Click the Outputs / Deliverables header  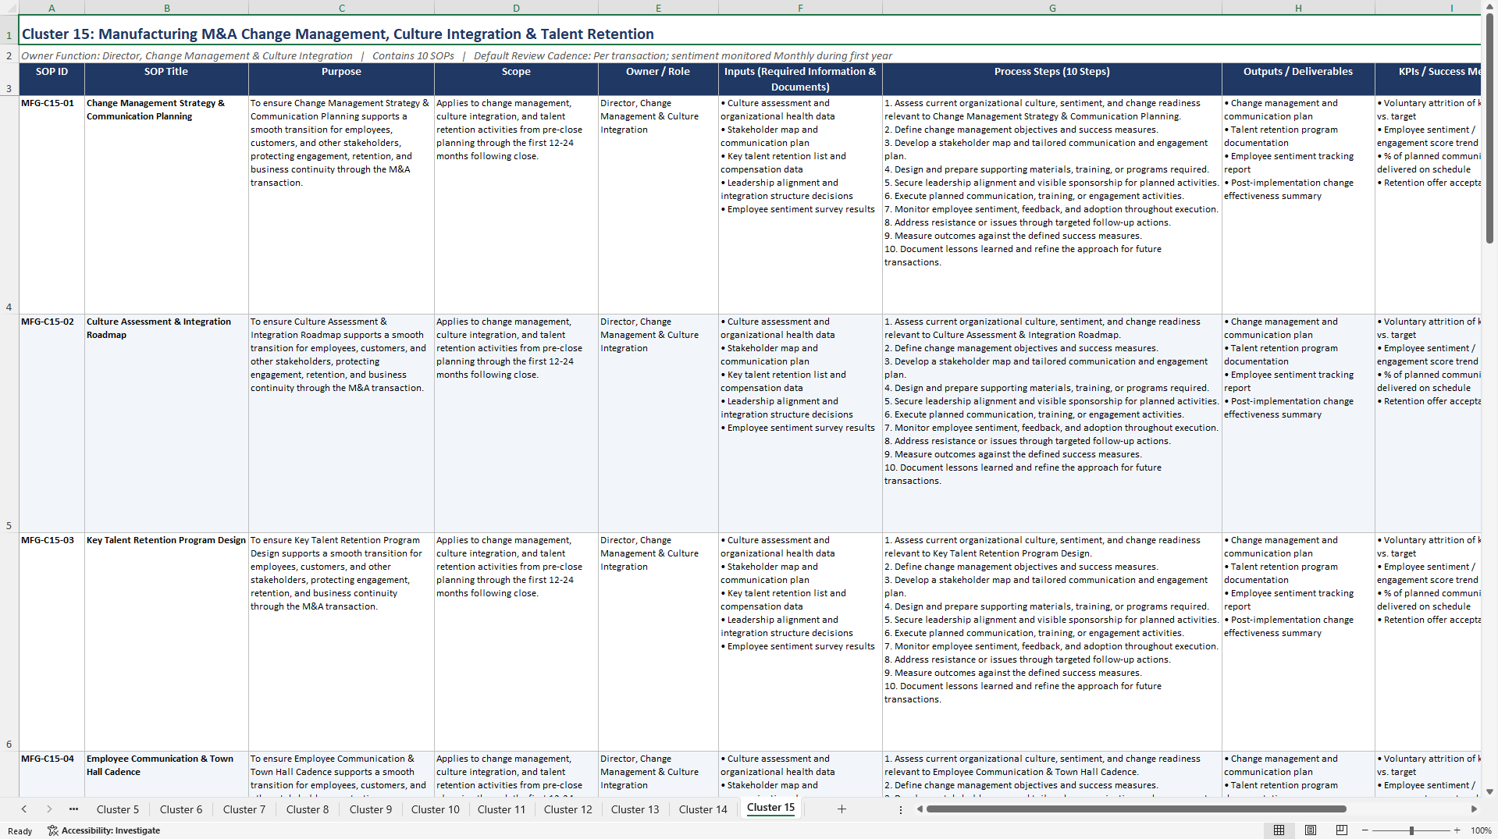pyautogui.click(x=1298, y=79)
